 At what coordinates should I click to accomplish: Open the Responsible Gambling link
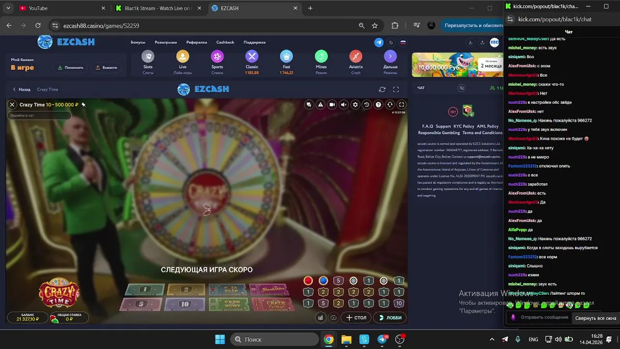click(x=439, y=133)
